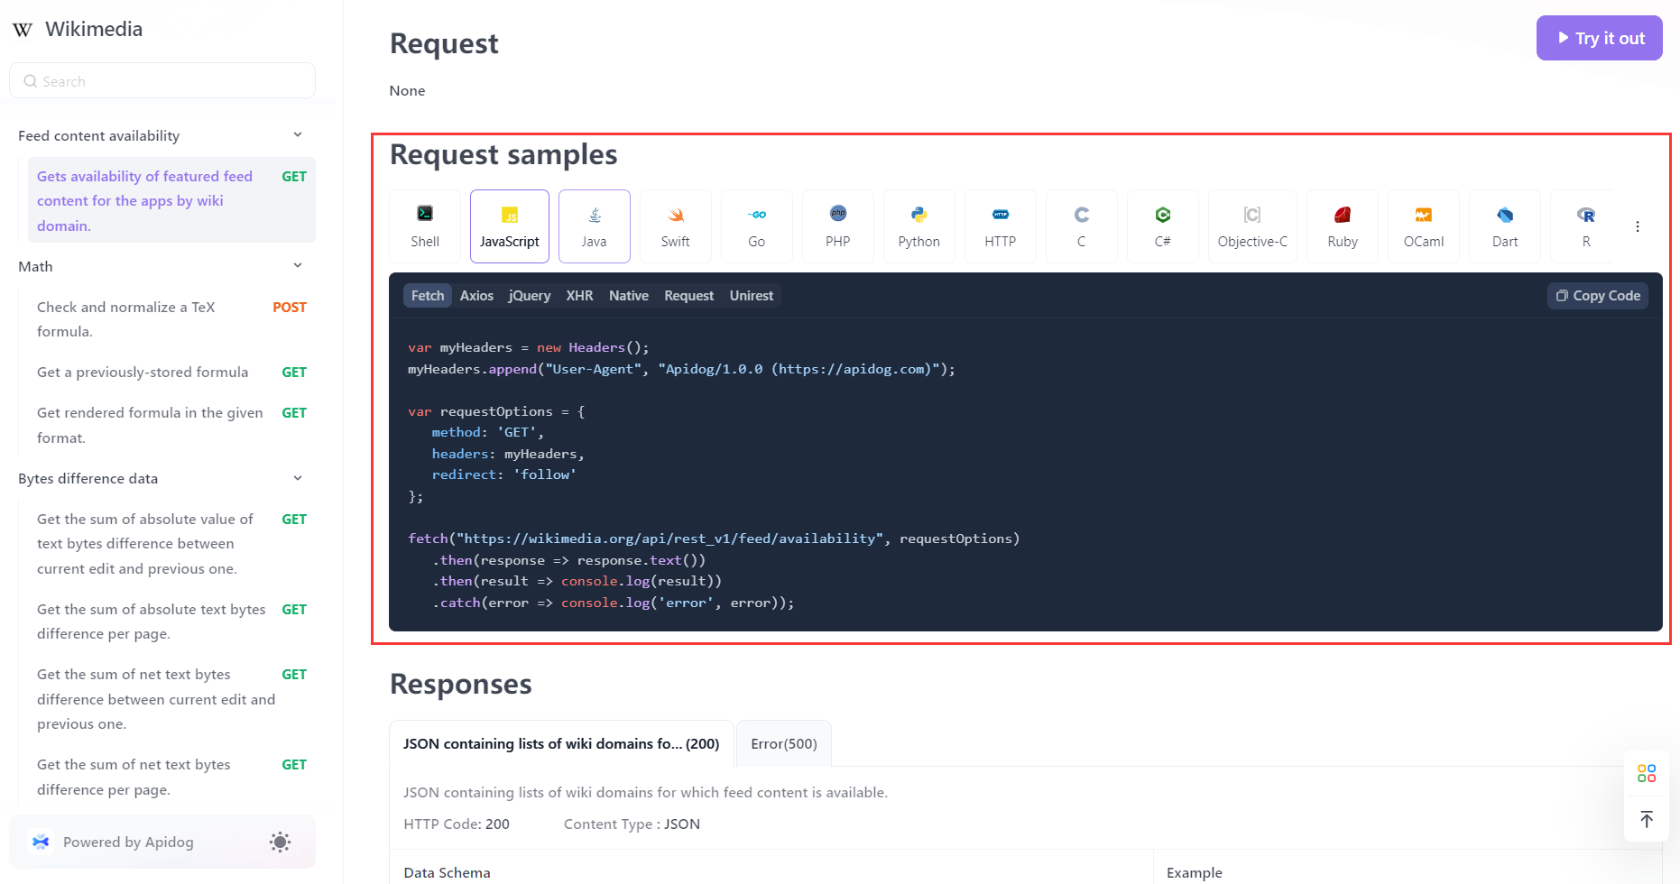Click the fetch URL line in code
Viewport: 1680px width, 884px height.
click(714, 539)
